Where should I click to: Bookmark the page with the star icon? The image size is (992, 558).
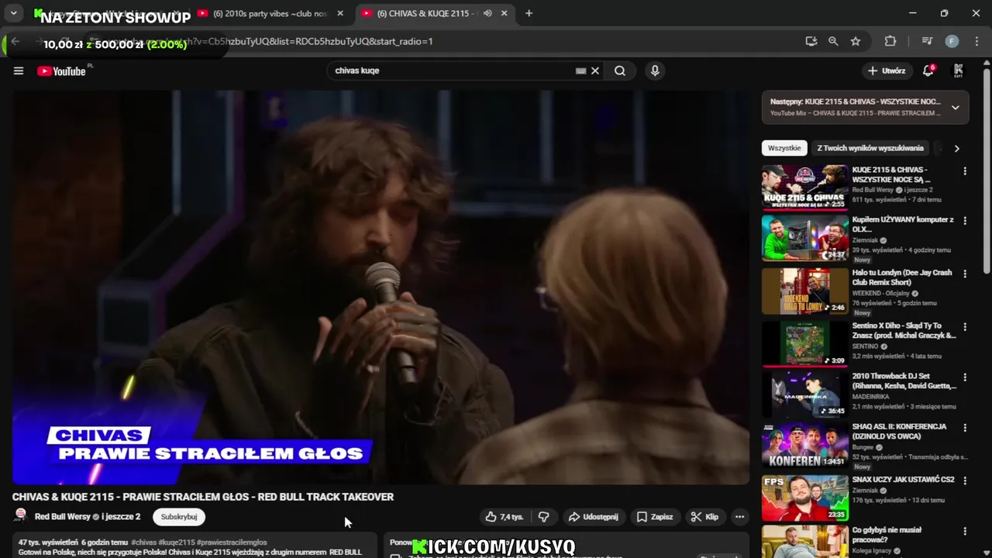tap(856, 41)
